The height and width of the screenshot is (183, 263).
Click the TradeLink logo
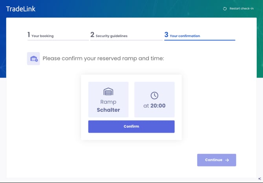(21, 9)
